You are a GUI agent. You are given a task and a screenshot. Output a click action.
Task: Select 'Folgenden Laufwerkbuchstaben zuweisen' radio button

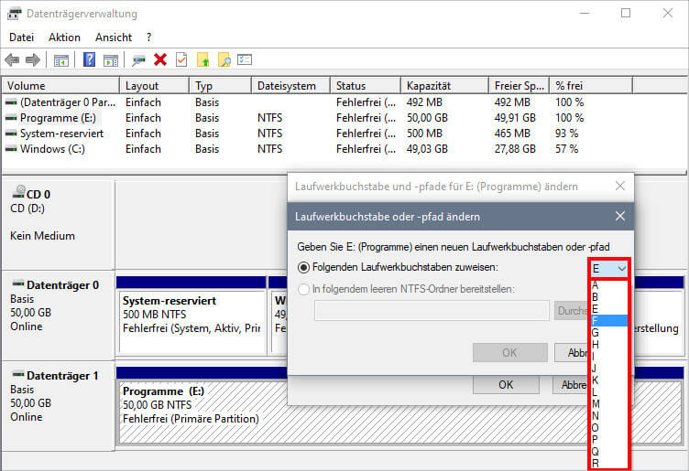[x=305, y=267]
